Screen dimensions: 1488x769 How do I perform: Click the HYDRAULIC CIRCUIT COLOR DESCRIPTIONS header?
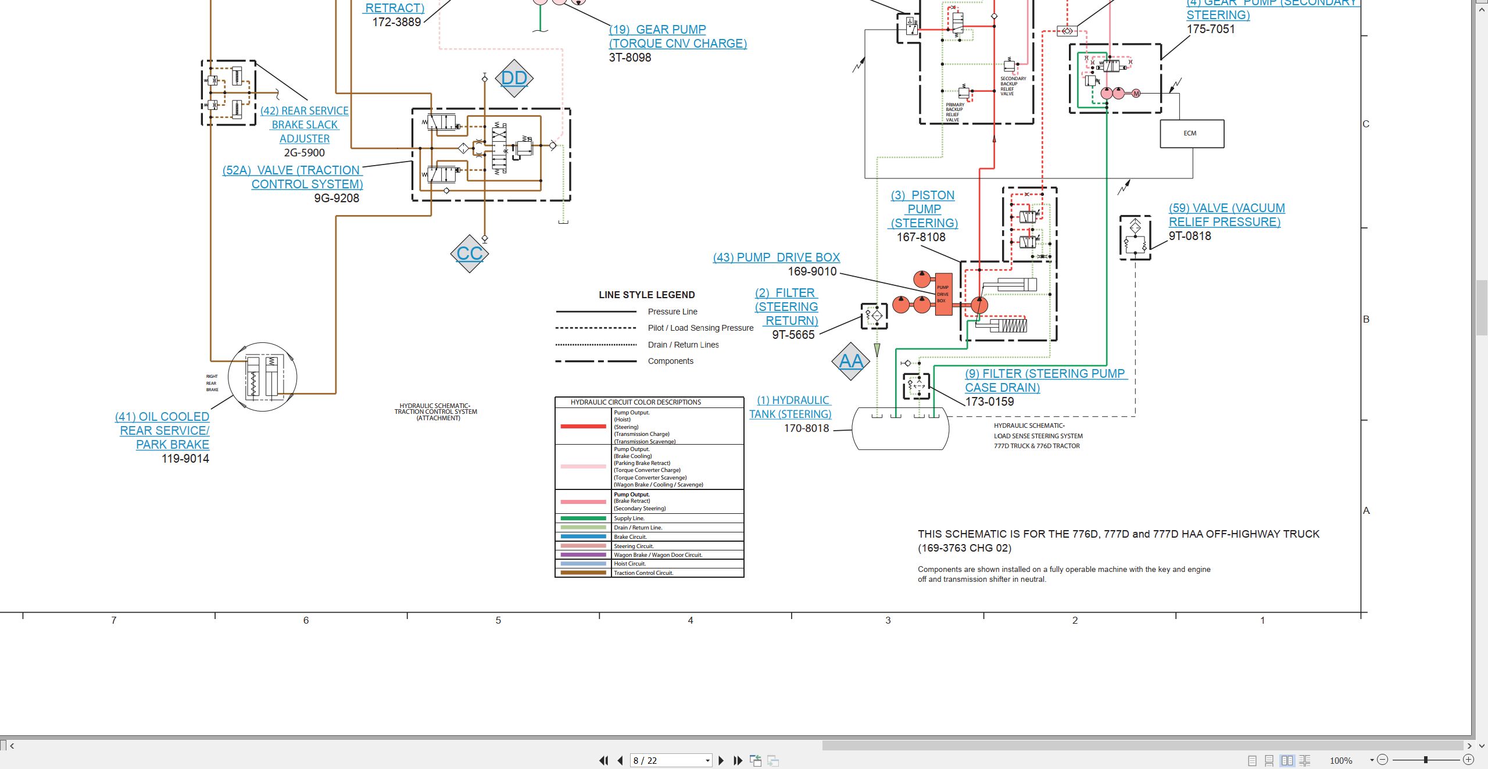click(635, 402)
